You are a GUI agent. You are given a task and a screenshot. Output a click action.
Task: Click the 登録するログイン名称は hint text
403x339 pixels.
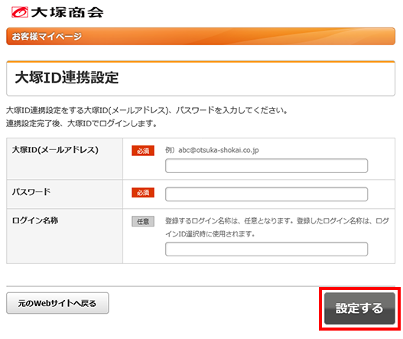tap(277, 227)
